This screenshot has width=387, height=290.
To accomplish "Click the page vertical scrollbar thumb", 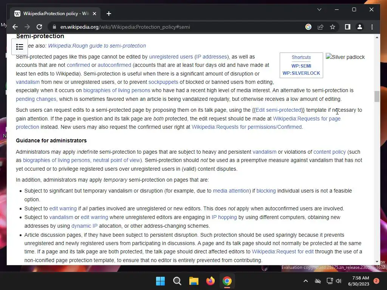I will [377, 96].
